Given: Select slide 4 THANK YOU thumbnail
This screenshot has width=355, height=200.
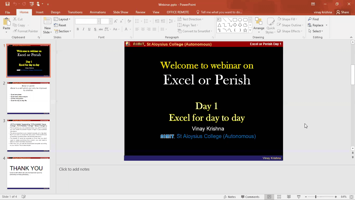Looking at the screenshot, I should click(29, 173).
